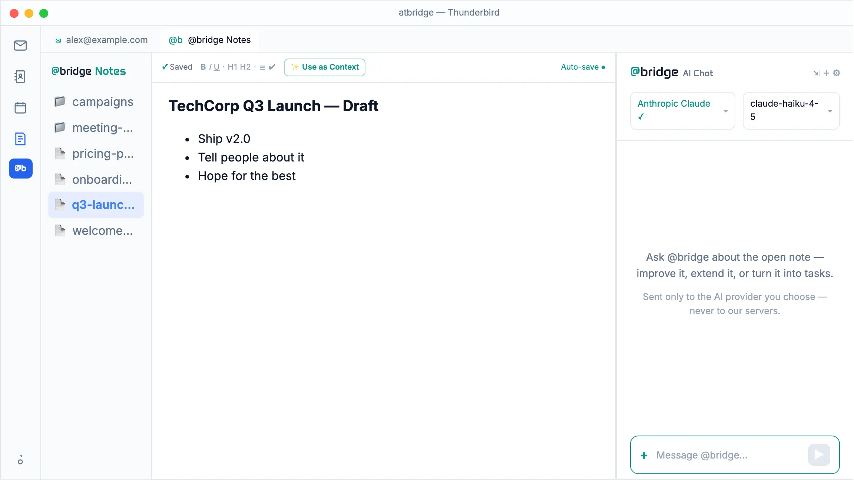Insert an H2 heading
This screenshot has width=854, height=480.
245,67
